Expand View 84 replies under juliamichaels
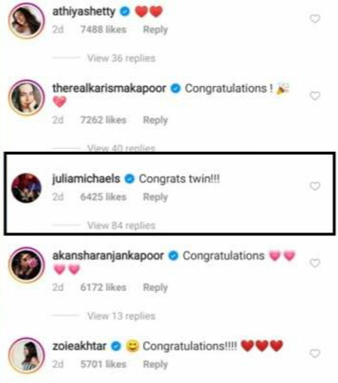This screenshot has width=338, height=383. click(121, 225)
